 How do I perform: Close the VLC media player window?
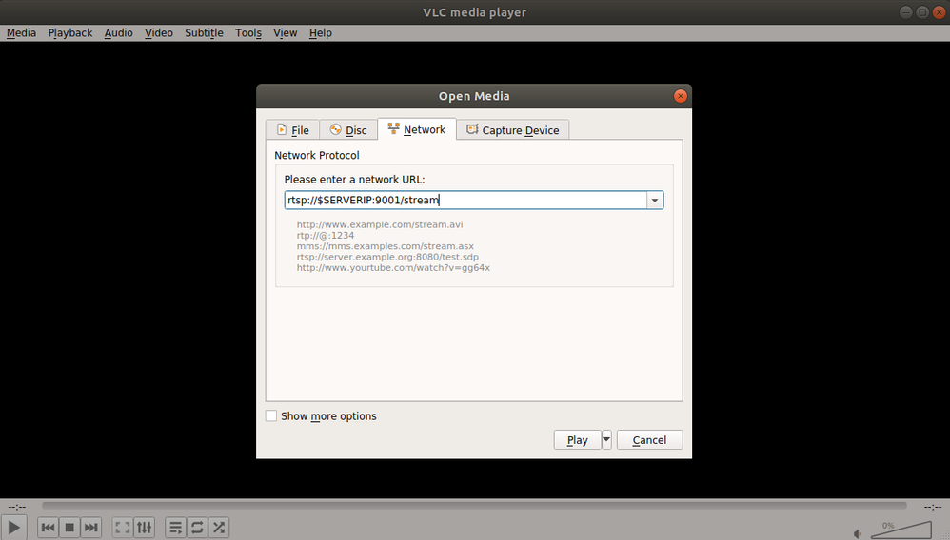pyautogui.click(x=940, y=12)
